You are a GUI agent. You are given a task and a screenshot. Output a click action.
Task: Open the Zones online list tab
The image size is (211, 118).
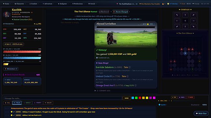click(x=182, y=97)
